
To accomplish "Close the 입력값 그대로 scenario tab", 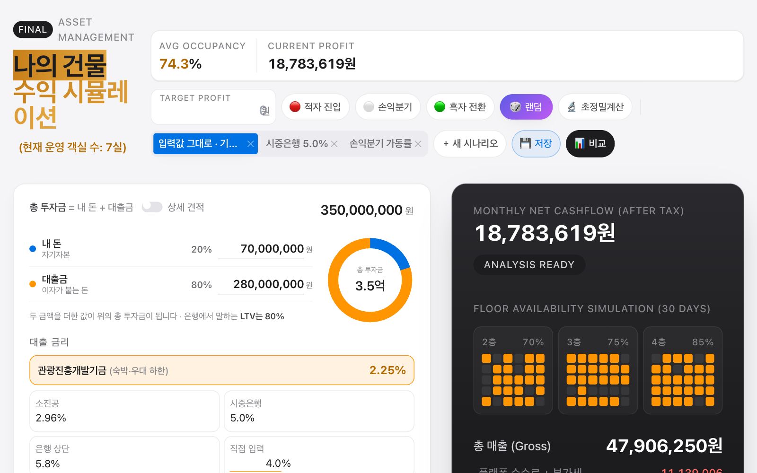I will point(251,144).
